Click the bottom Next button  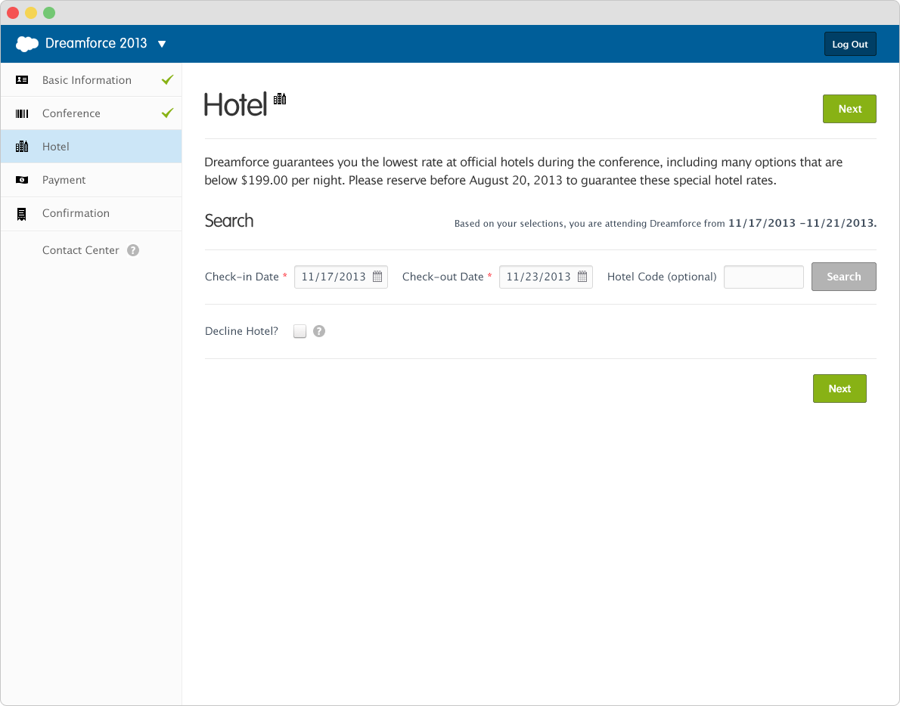coord(839,389)
